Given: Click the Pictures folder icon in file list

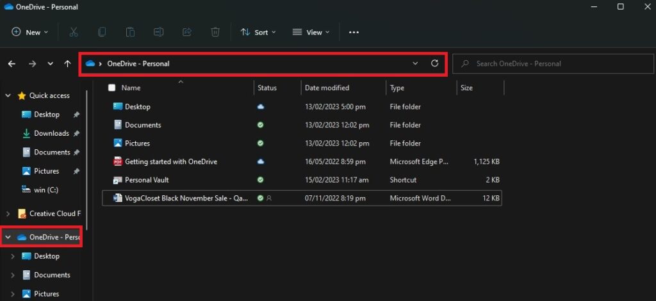Looking at the screenshot, I should [118, 143].
